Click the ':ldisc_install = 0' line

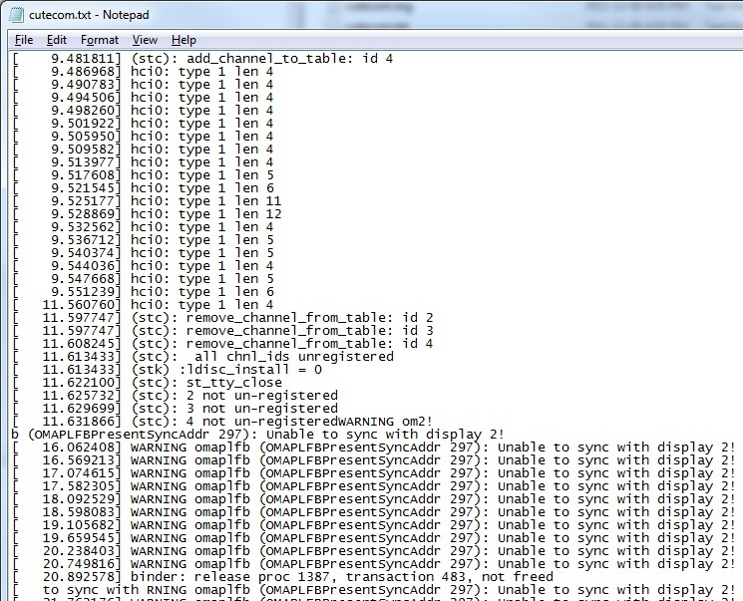pos(249,370)
